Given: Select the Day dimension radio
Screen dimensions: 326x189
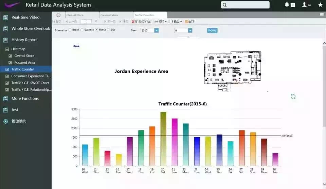Looking at the screenshot, I should tap(109, 30).
